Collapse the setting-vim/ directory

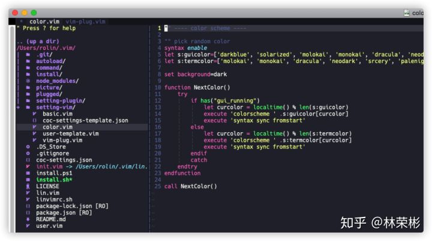53,107
